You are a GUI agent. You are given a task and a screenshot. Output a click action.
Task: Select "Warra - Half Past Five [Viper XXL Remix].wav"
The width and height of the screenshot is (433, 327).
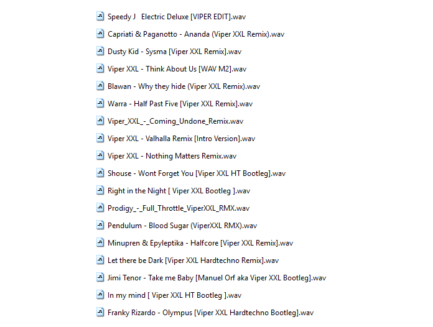(x=180, y=104)
